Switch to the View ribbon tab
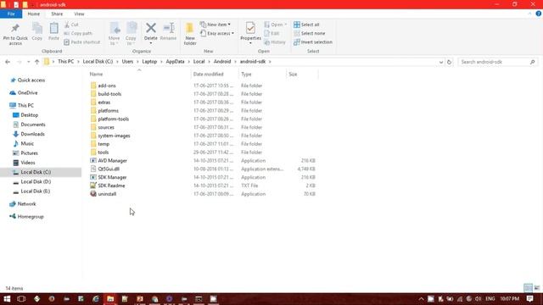Screen dimensions: 543x305 pyautogui.click(x=79, y=14)
